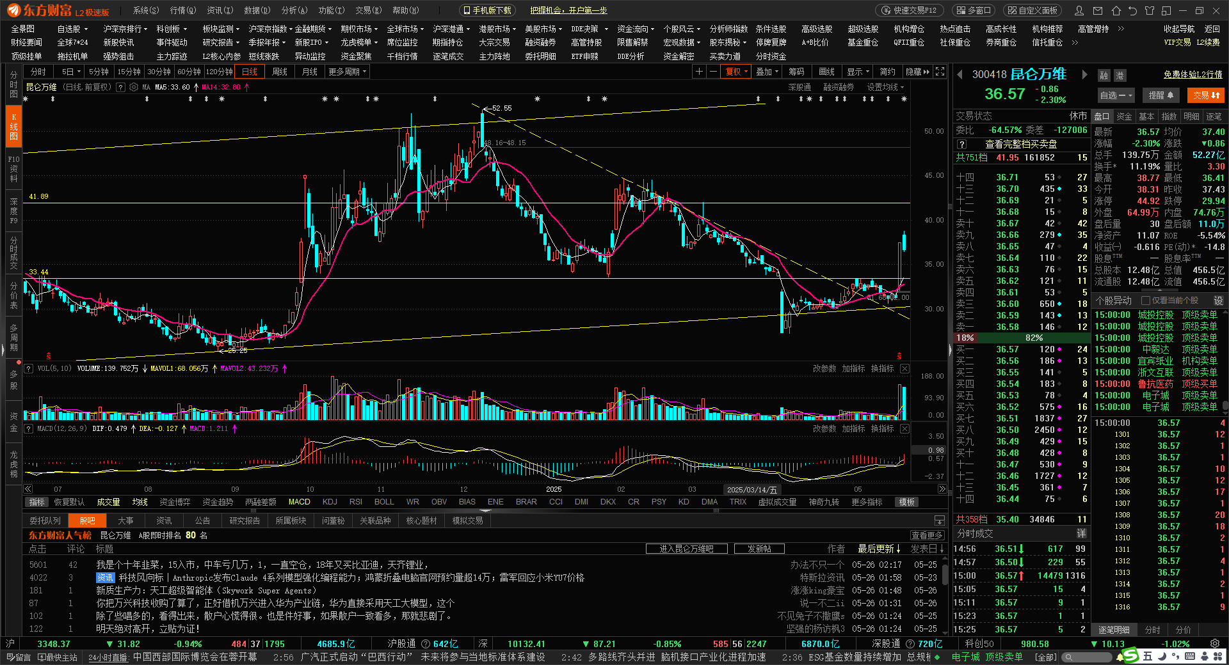This screenshot has height=665, width=1229.
Task: Click the 详 detail icon beside 分时成交
Action: 1081,533
